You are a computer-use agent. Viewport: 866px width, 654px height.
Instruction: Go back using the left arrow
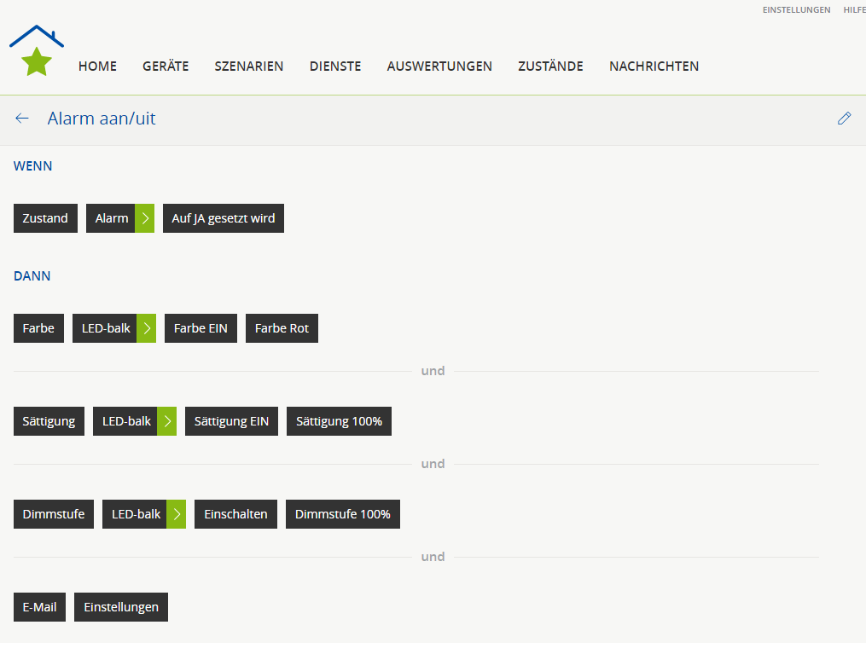coord(22,119)
